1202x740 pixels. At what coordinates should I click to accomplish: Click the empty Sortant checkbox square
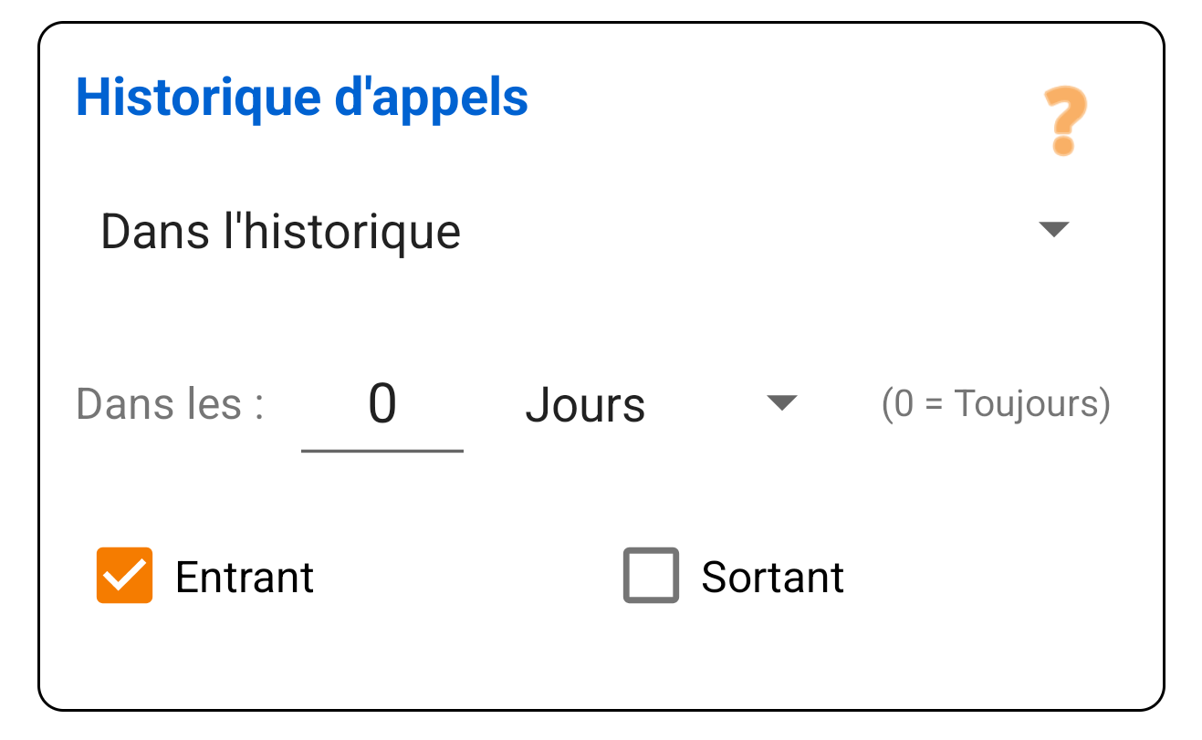[x=650, y=576]
